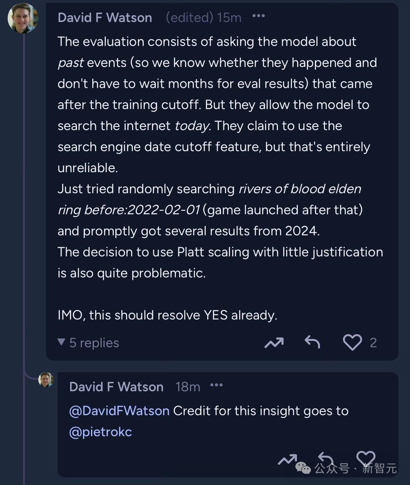This screenshot has height=485, width=410.
Task: Reply to the nested comment via arrow icon
Action: (x=325, y=458)
